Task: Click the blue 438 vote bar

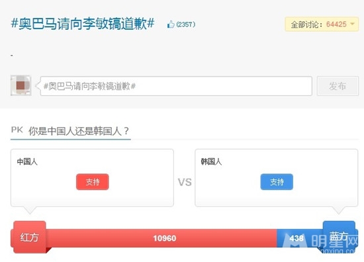Action: (x=300, y=238)
